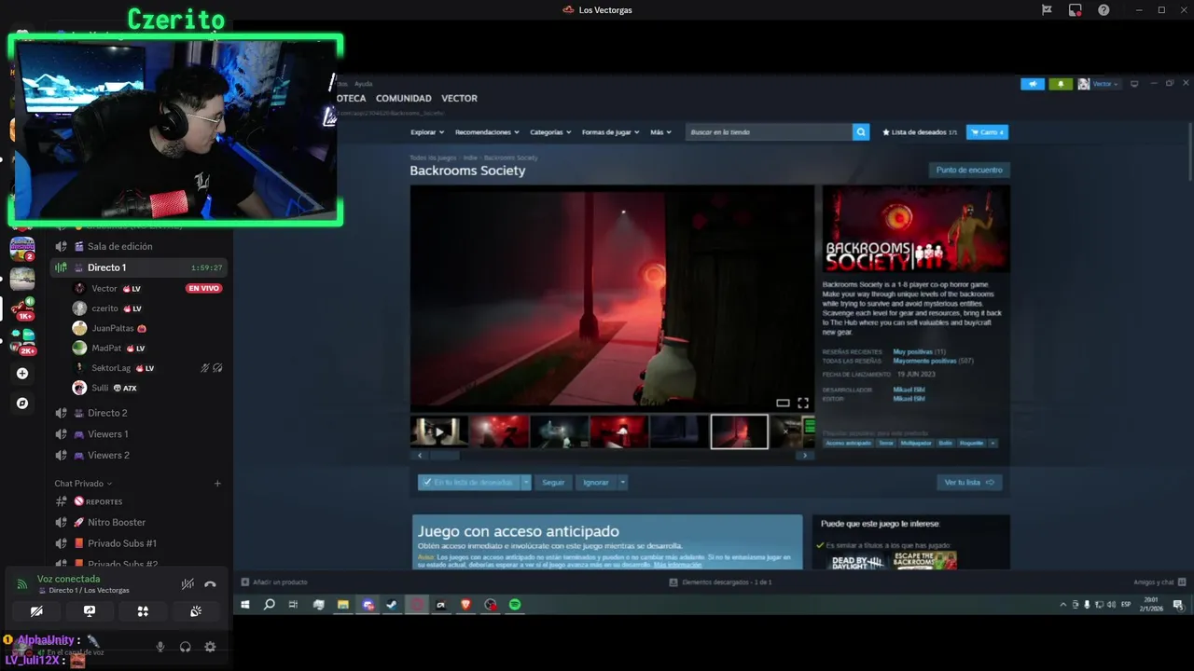1194x671 pixels.
Task: Open the COMUNIDAD tab in Steam
Action: 403,98
